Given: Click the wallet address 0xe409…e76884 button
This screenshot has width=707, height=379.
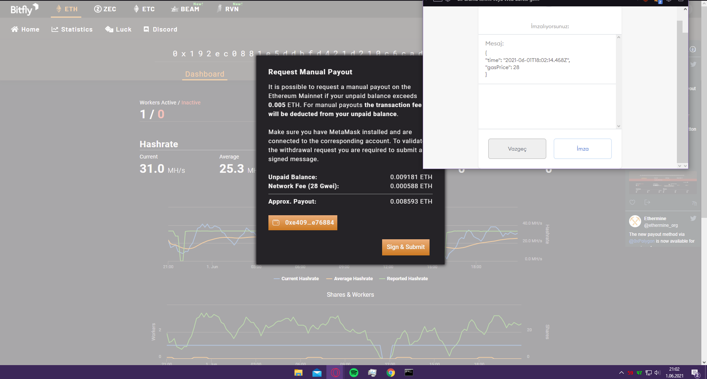Looking at the screenshot, I should click(x=303, y=222).
